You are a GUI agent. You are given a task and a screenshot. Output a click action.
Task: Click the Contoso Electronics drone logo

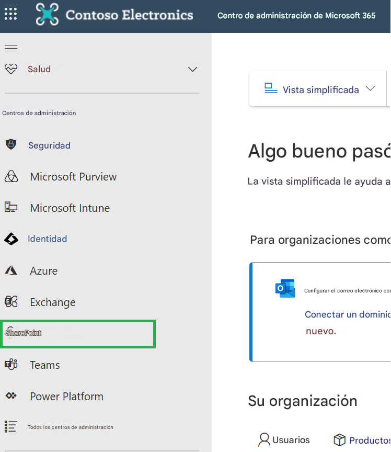point(47,14)
